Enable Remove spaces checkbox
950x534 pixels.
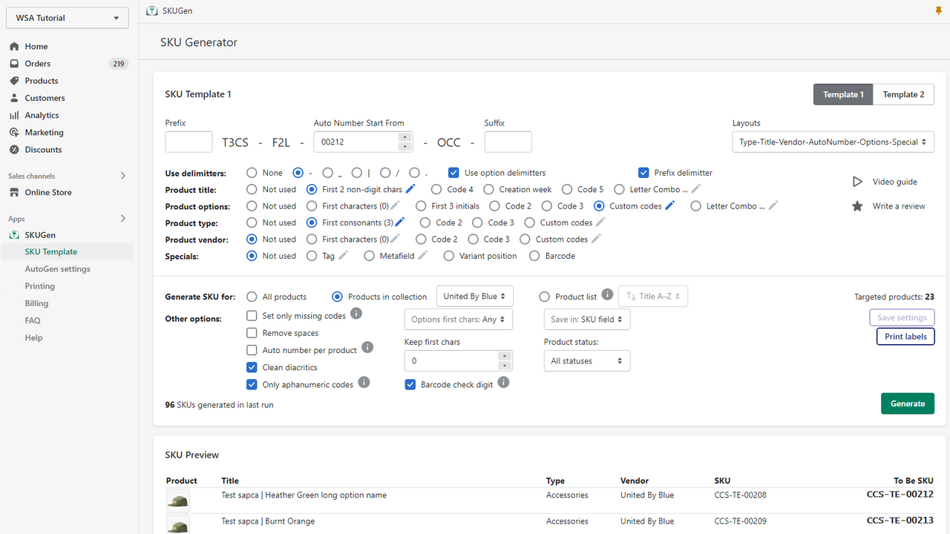(252, 333)
